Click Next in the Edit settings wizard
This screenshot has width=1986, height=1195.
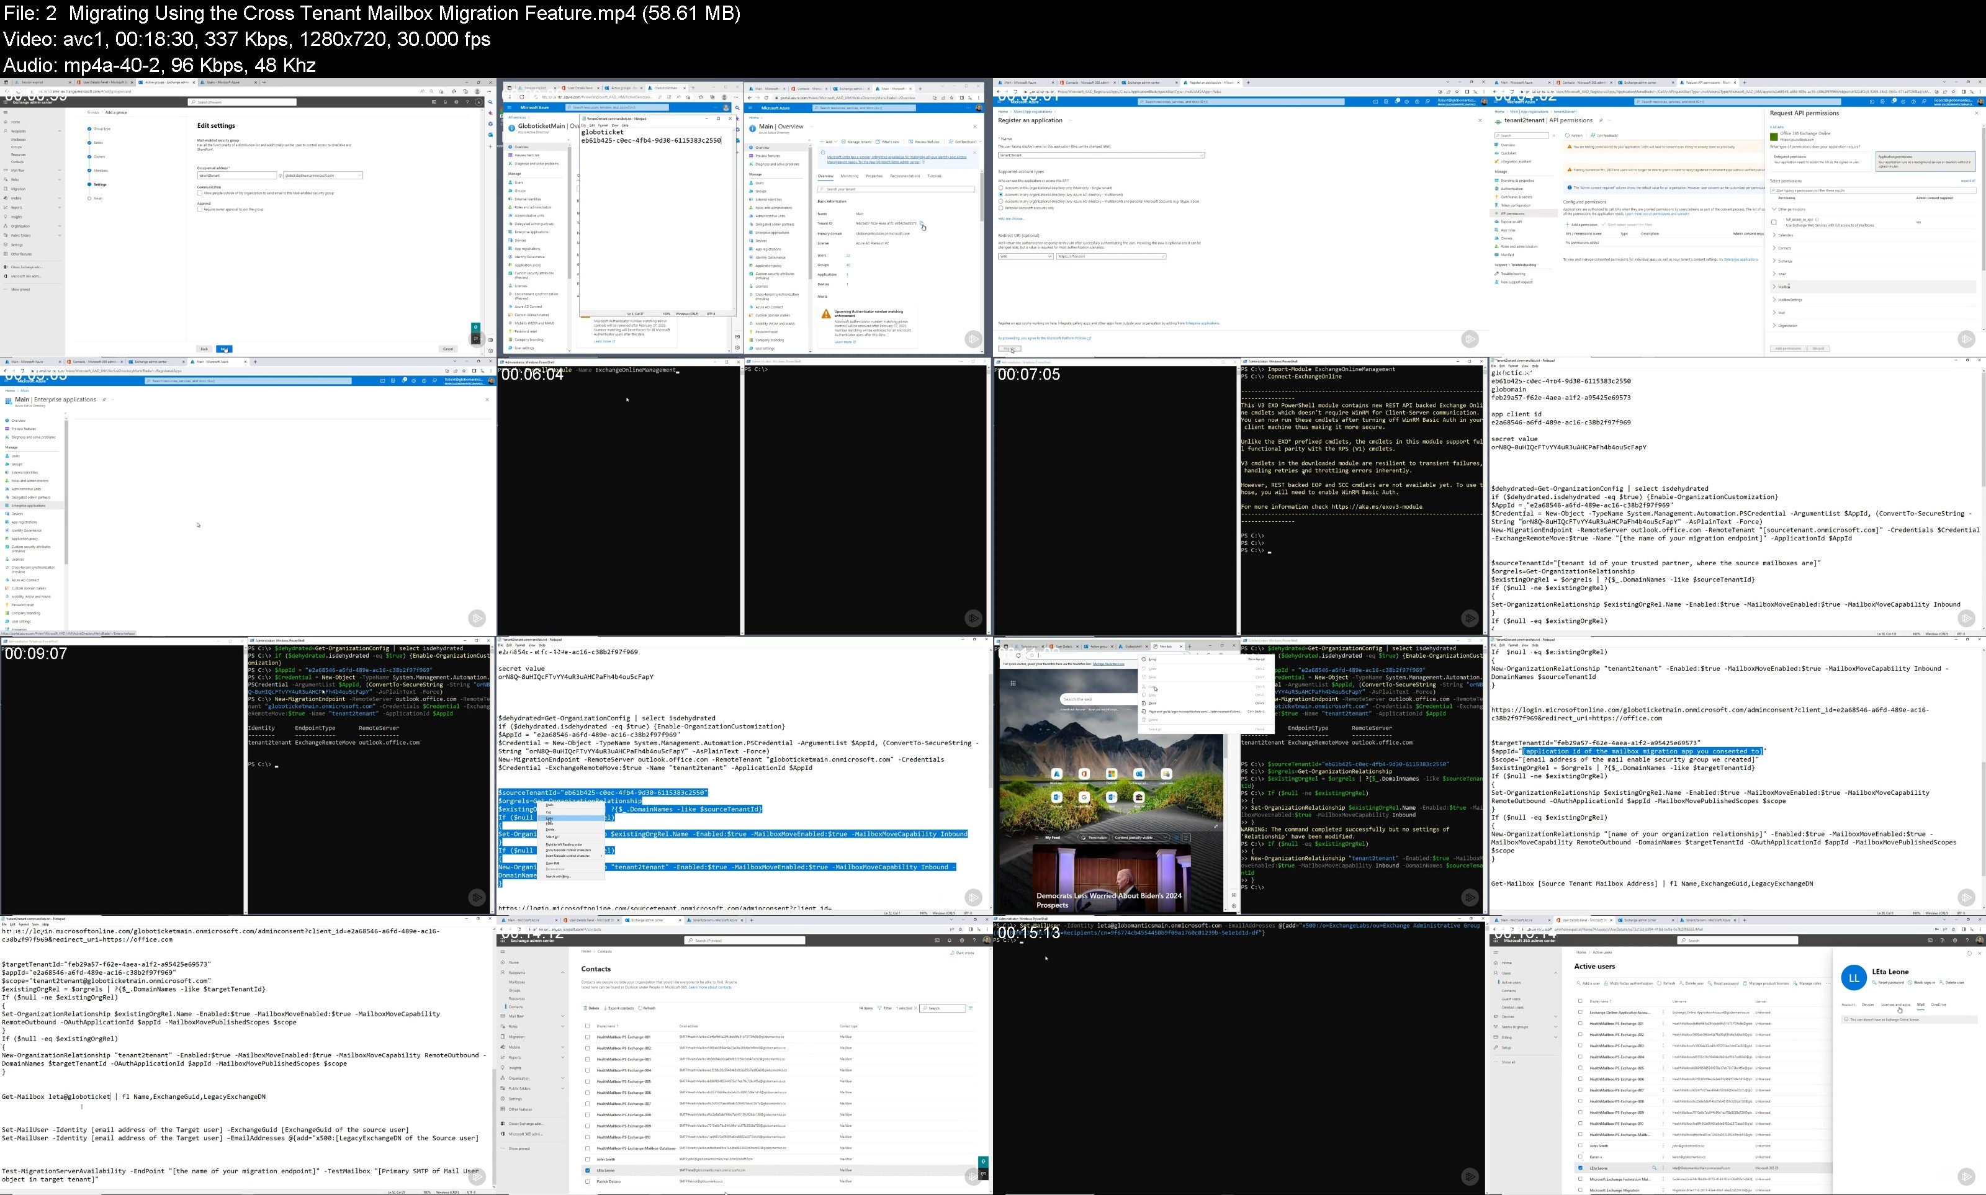pyautogui.click(x=225, y=349)
